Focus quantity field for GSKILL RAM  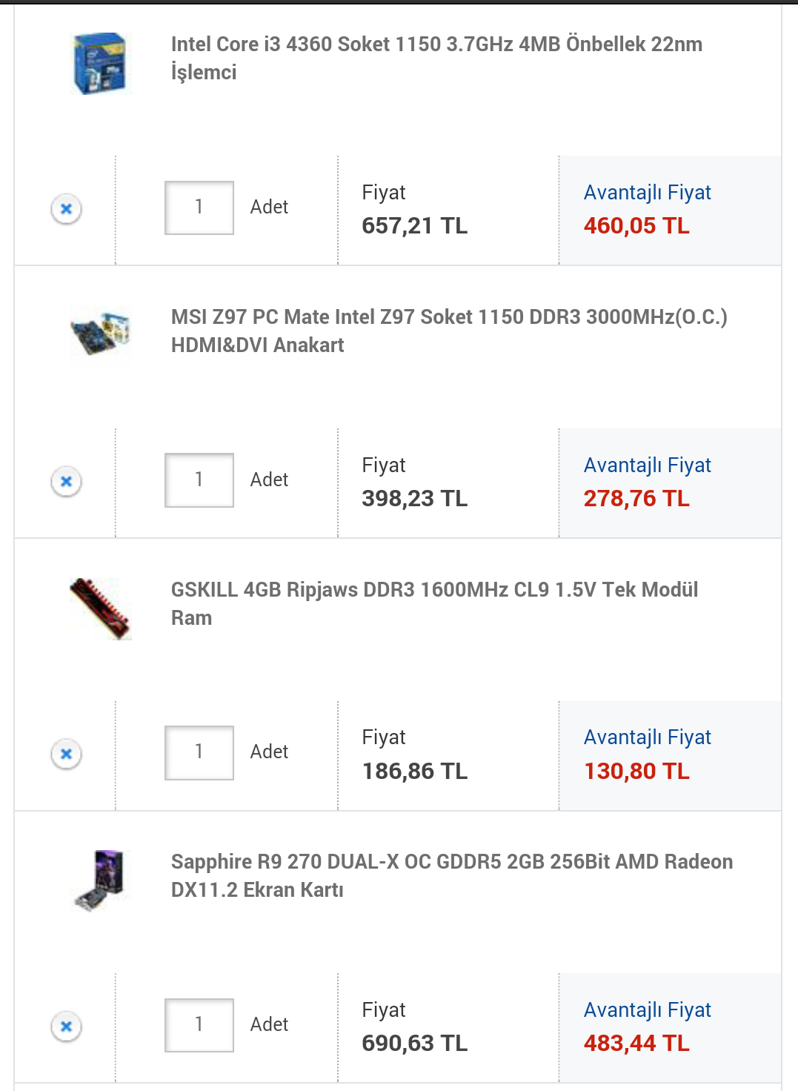199,752
